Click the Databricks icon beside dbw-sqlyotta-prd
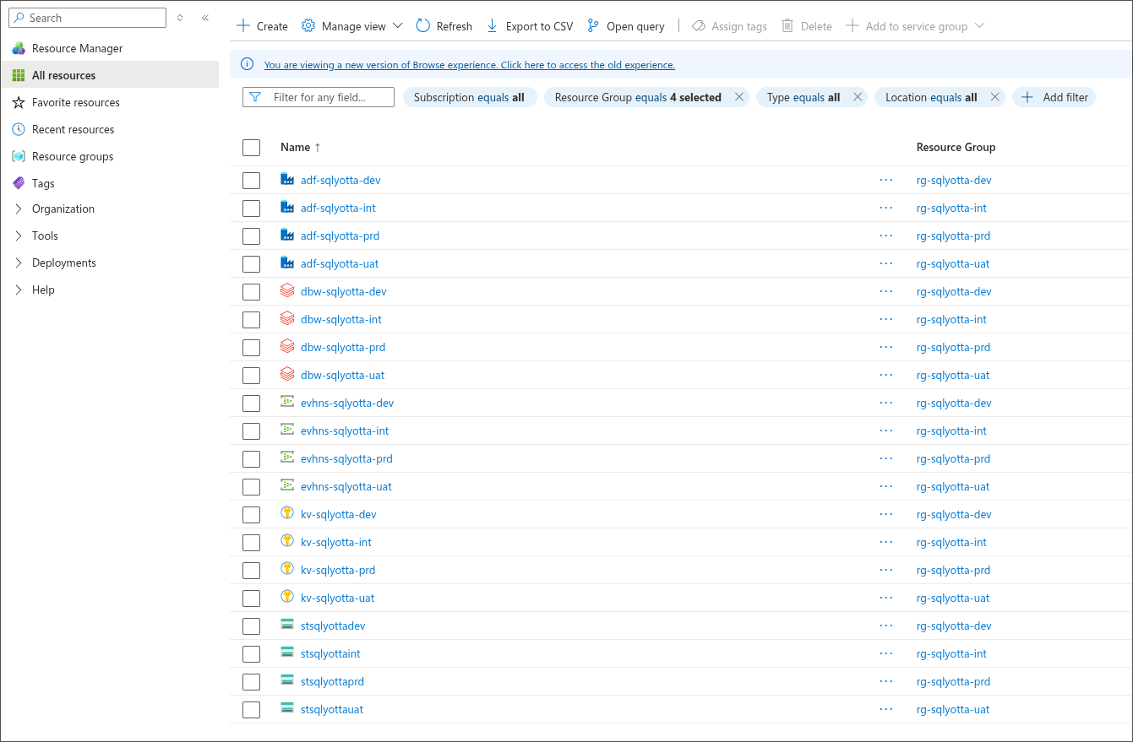The image size is (1133, 742). pyautogui.click(x=287, y=347)
